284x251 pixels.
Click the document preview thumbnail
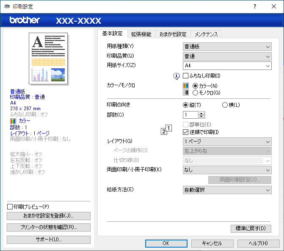pyautogui.click(x=48, y=59)
